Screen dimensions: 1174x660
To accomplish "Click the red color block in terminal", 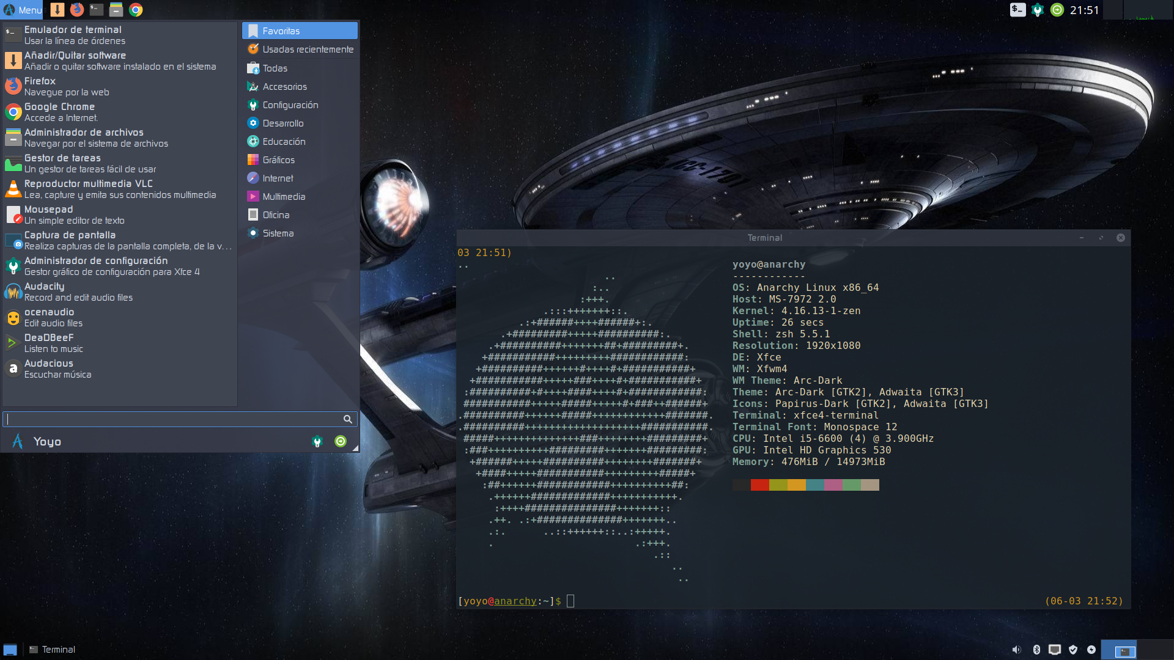I will click(759, 485).
